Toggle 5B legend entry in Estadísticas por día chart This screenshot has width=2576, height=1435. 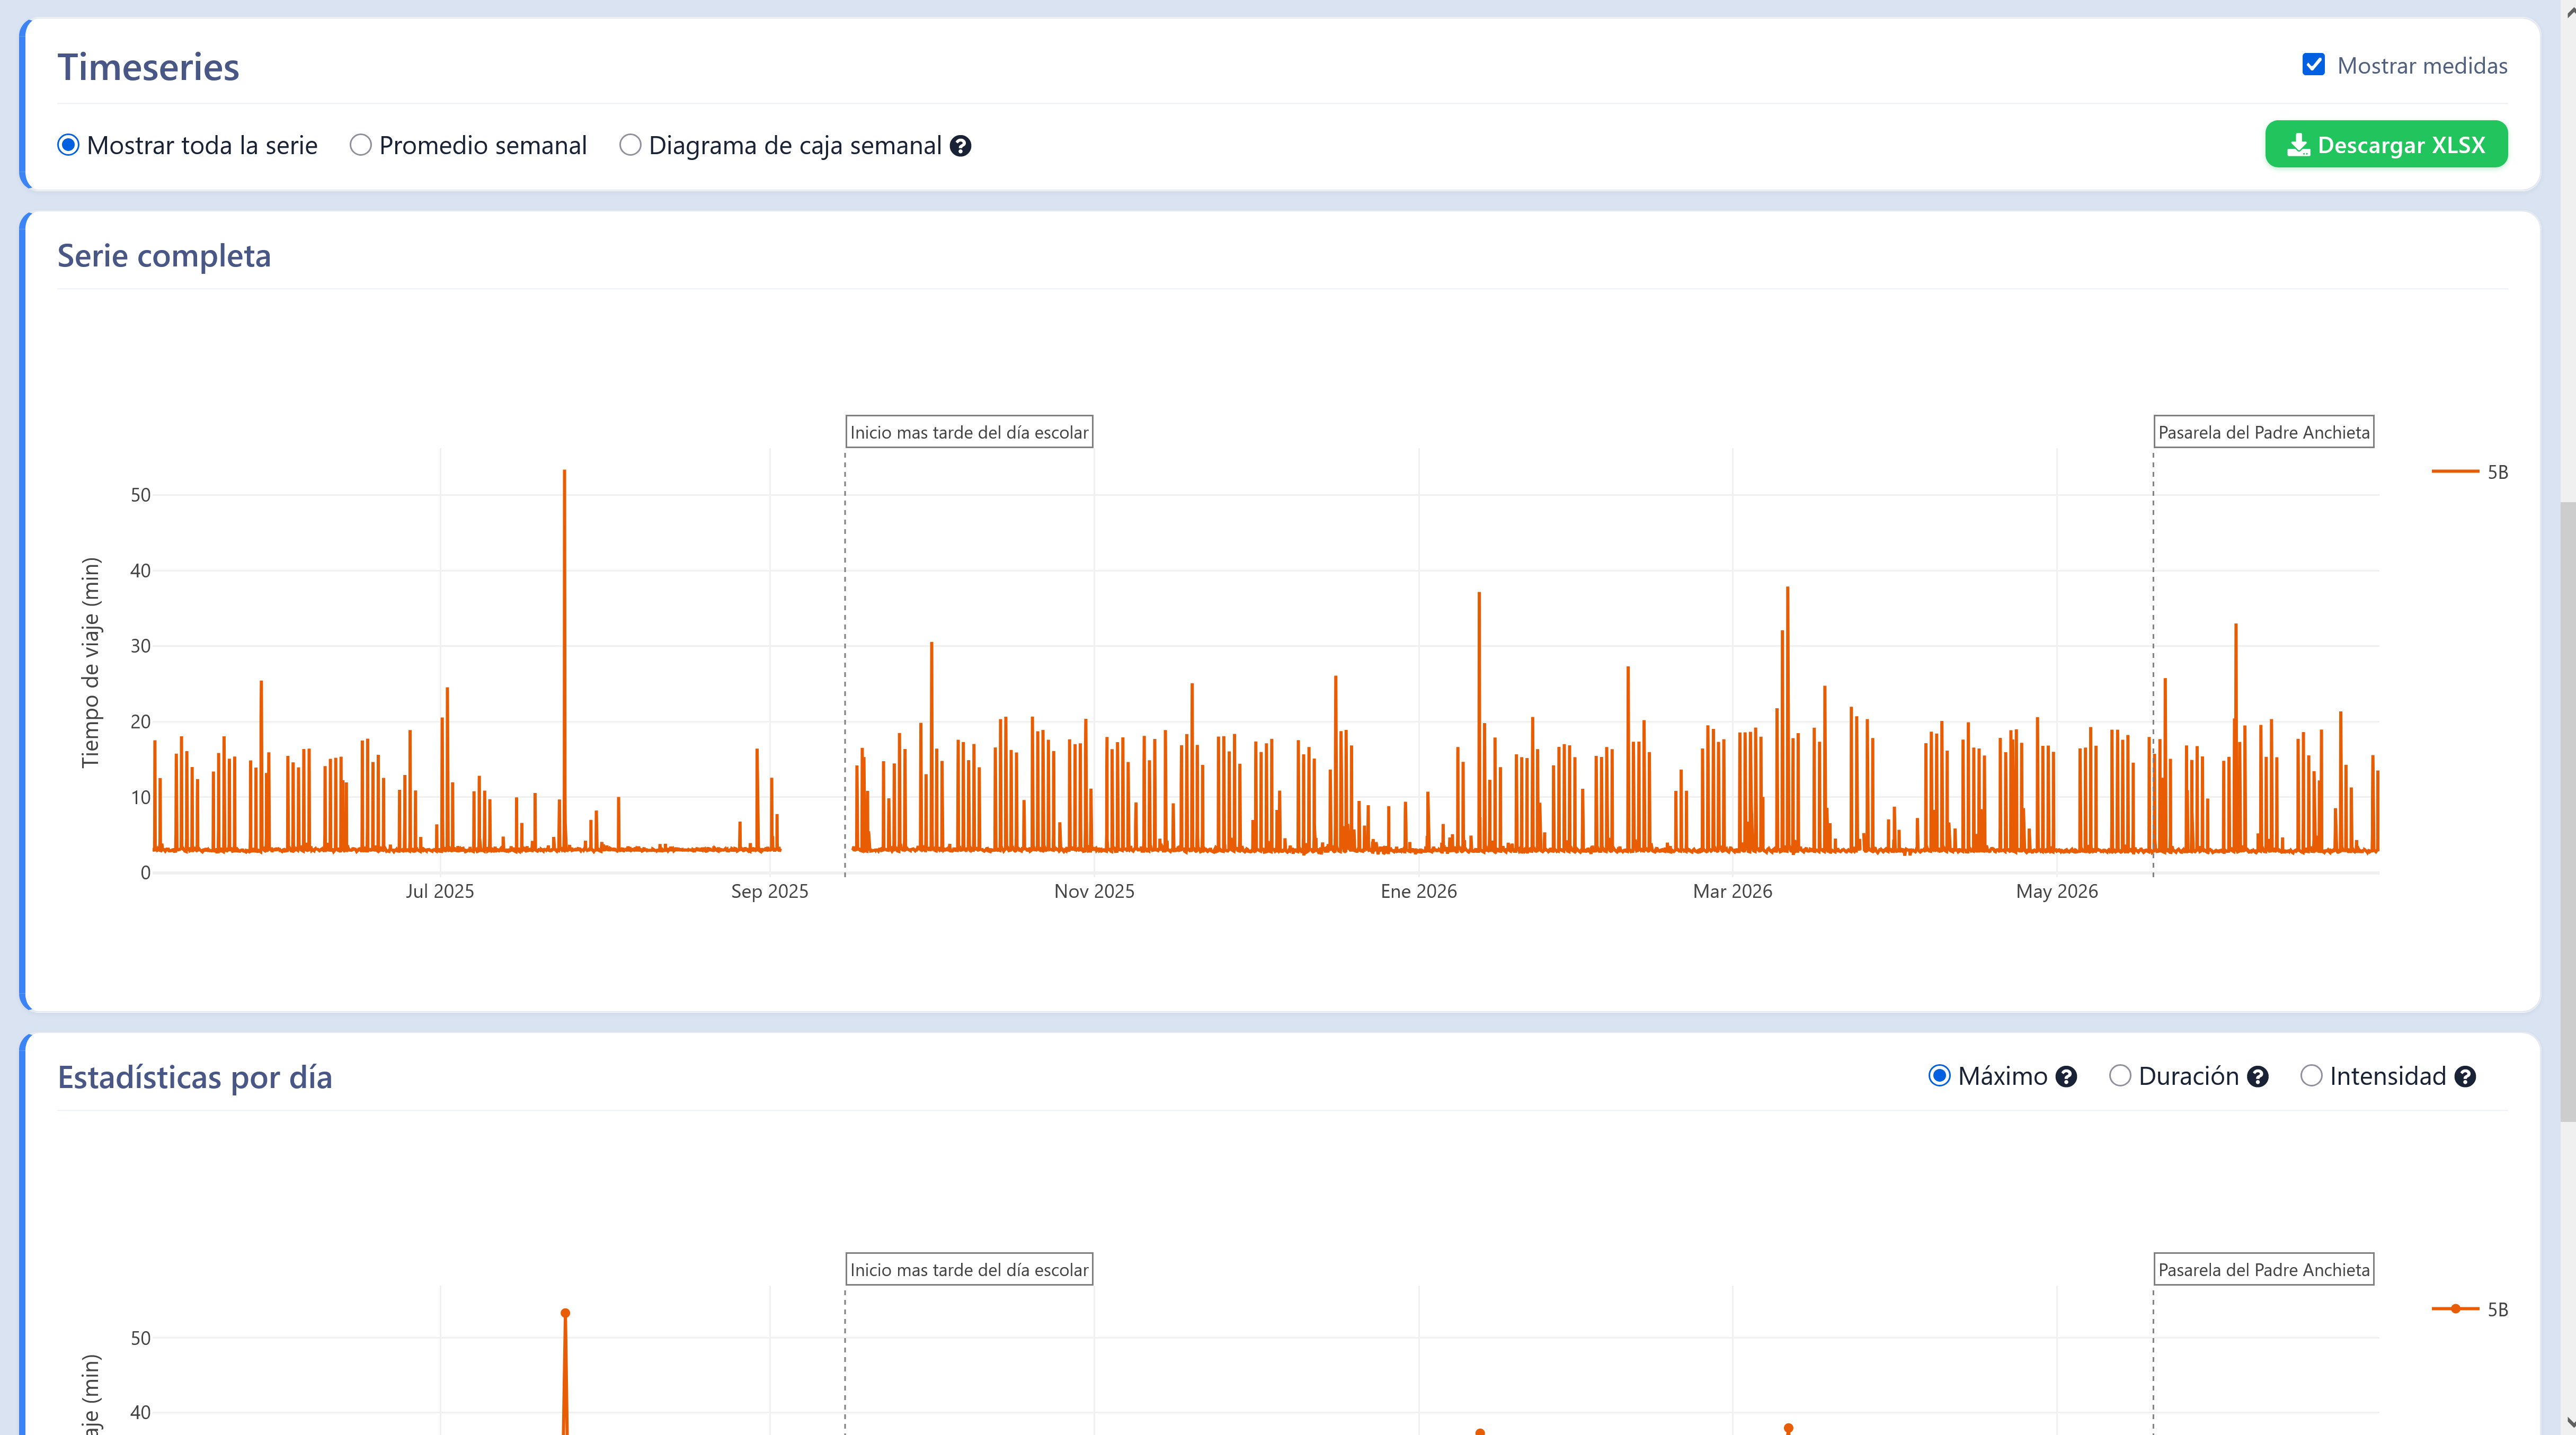[x=2470, y=1309]
